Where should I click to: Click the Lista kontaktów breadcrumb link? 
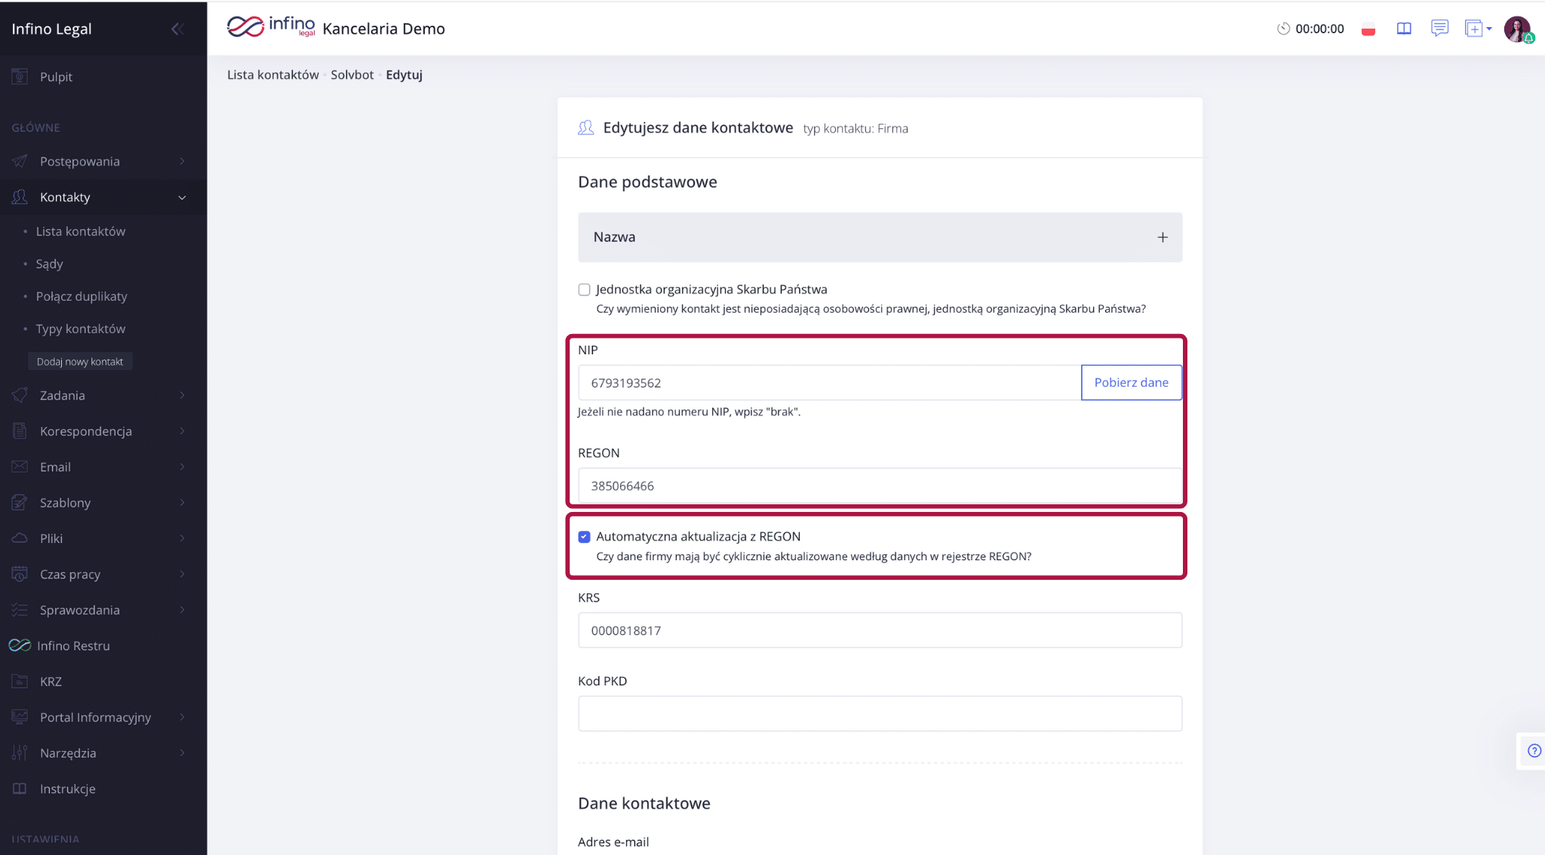click(x=273, y=75)
